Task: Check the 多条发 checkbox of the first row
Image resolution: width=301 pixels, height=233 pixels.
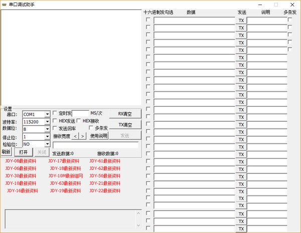Action: 290,20
